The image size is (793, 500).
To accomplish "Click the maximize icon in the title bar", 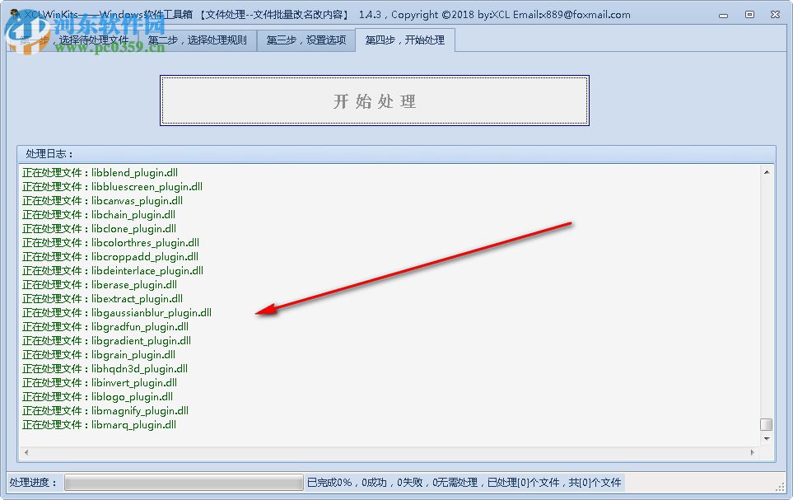I will coord(749,14).
